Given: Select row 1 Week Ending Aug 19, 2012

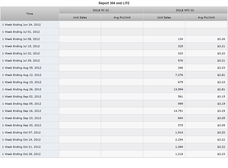Looking at the screenshot, I should point(114,82).
